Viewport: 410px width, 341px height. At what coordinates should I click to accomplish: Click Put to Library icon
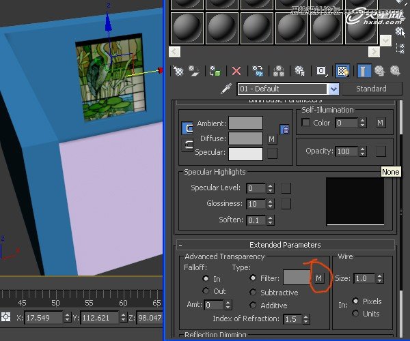[x=299, y=70]
